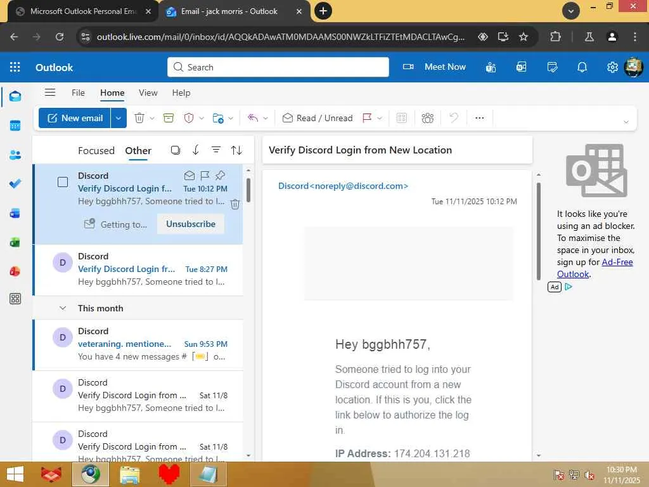Click into the Search box
The image size is (649, 487).
(278, 67)
